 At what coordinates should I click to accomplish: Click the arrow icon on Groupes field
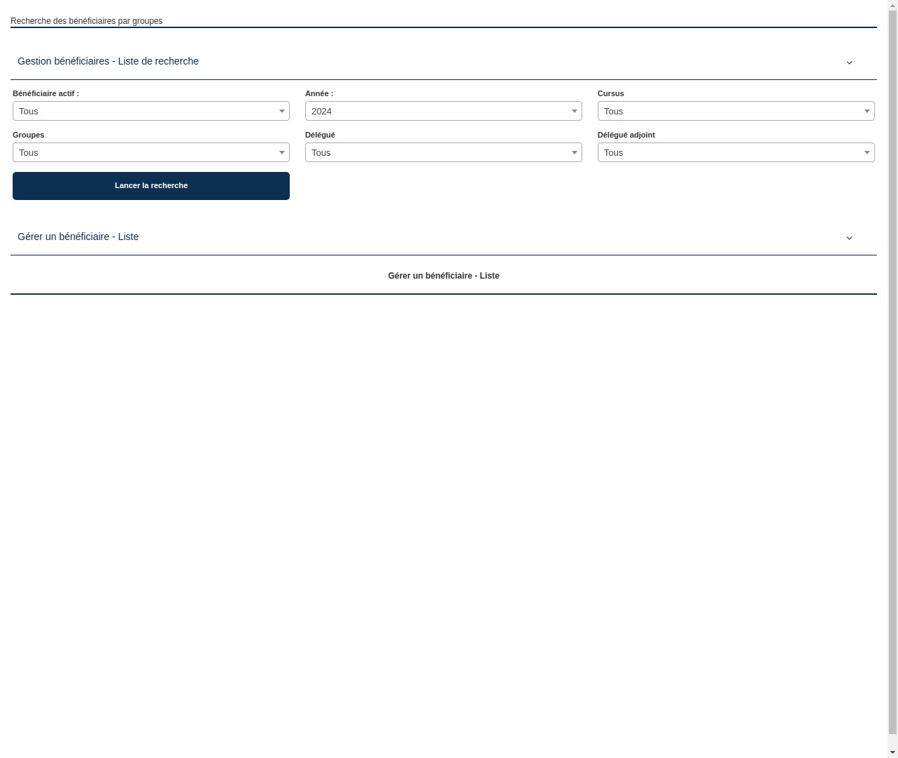[281, 152]
